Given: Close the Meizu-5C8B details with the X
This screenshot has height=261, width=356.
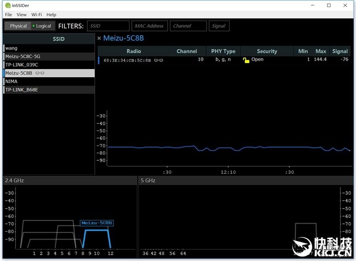Looking at the screenshot, I should [x=99, y=38].
